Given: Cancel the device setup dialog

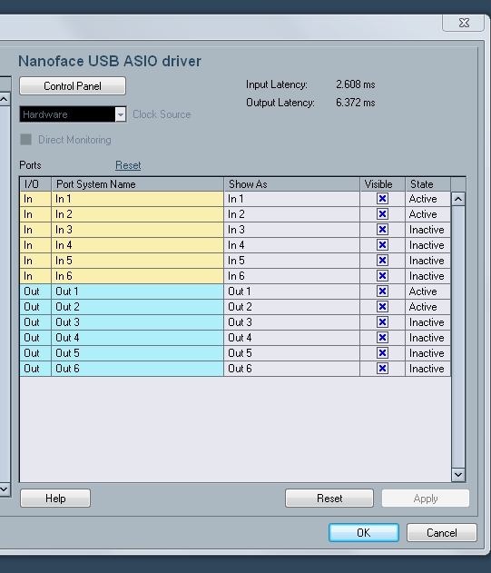Looking at the screenshot, I should 441,532.
